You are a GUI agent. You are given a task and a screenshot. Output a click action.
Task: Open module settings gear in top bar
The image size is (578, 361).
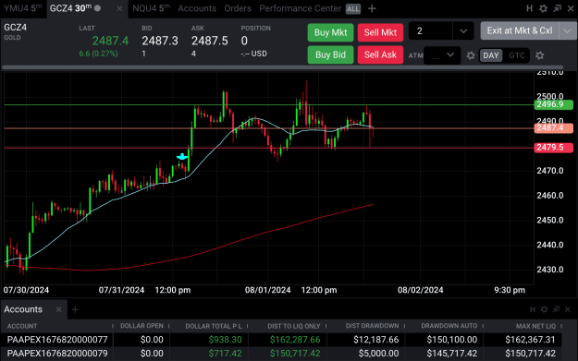(x=543, y=8)
